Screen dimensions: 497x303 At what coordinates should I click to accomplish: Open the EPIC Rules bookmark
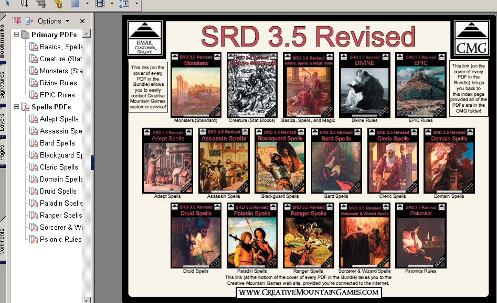click(57, 95)
